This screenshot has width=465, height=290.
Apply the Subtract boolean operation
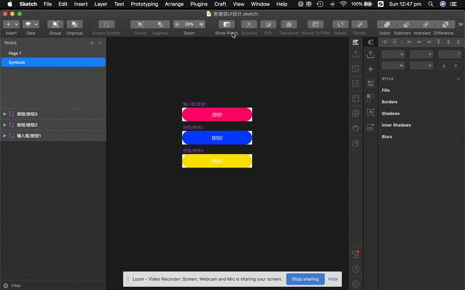[x=407, y=24]
